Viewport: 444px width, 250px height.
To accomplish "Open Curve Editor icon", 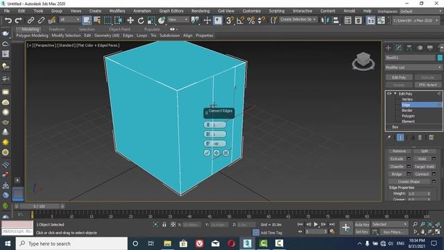I will [381, 20].
